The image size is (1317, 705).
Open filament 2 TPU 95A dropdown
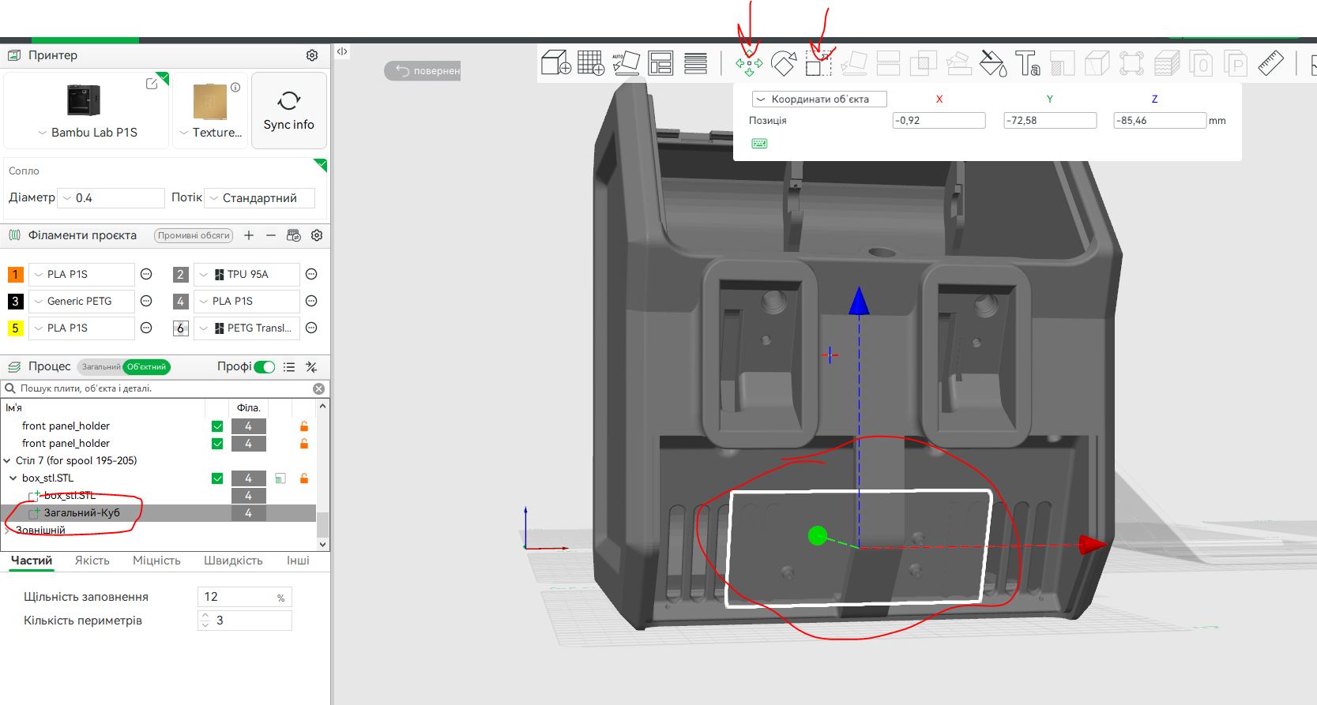coord(246,275)
